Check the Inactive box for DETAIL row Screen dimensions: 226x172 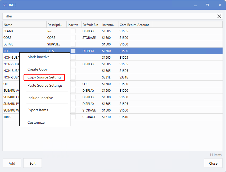pos(73,44)
